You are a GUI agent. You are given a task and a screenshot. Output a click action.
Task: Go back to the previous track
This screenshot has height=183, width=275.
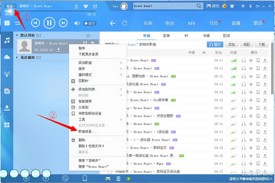click(x=35, y=23)
